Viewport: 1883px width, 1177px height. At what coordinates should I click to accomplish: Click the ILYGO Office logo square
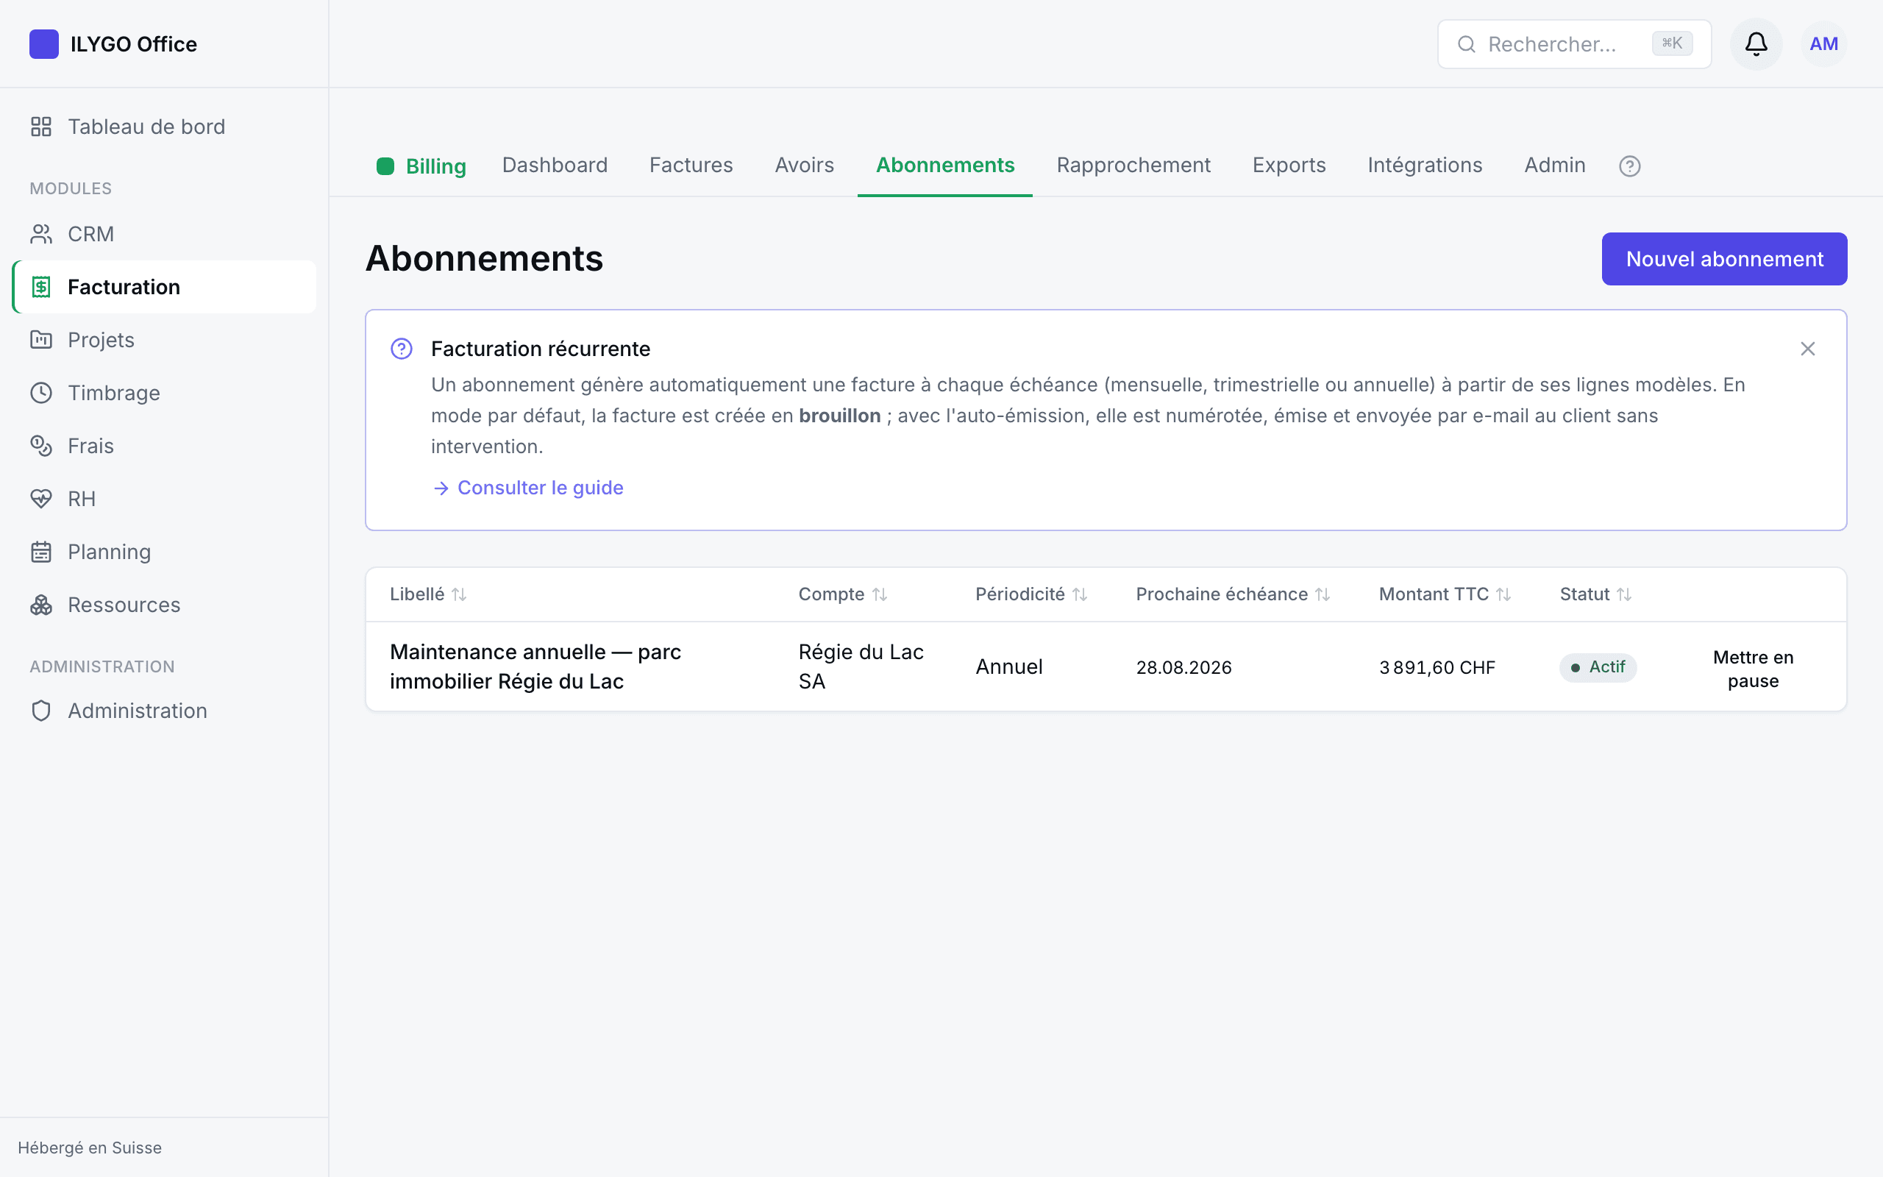coord(43,43)
